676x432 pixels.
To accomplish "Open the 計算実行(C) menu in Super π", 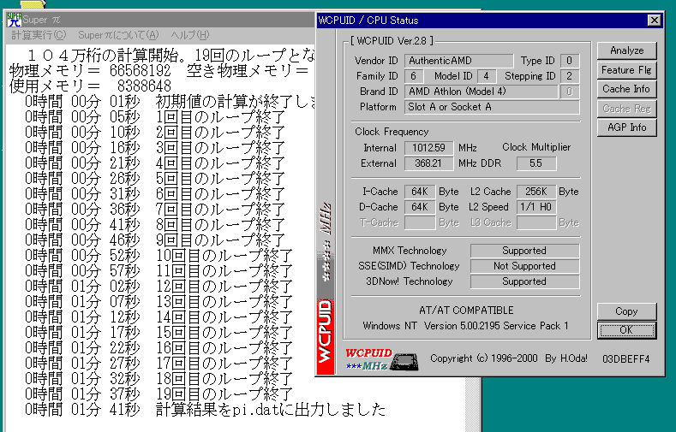I will (39, 35).
